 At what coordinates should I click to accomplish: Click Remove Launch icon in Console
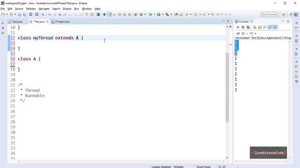(x=243, y=27)
